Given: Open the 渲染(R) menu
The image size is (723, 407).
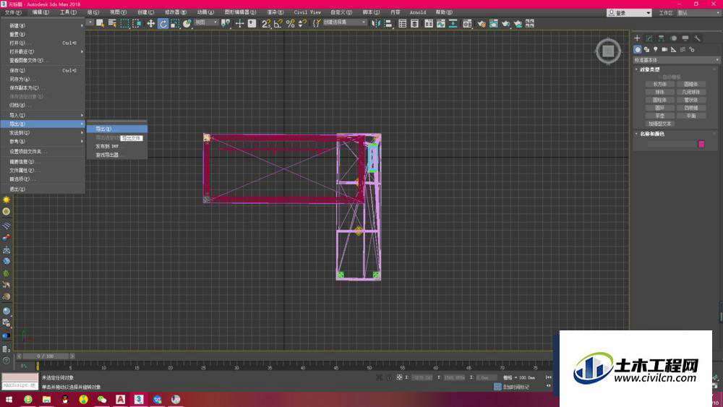Looking at the screenshot, I should click(x=275, y=12).
